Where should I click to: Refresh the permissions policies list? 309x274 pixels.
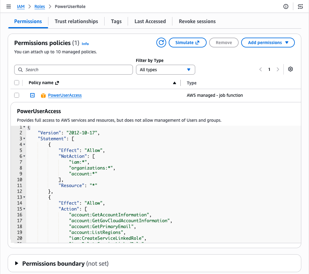[161, 43]
